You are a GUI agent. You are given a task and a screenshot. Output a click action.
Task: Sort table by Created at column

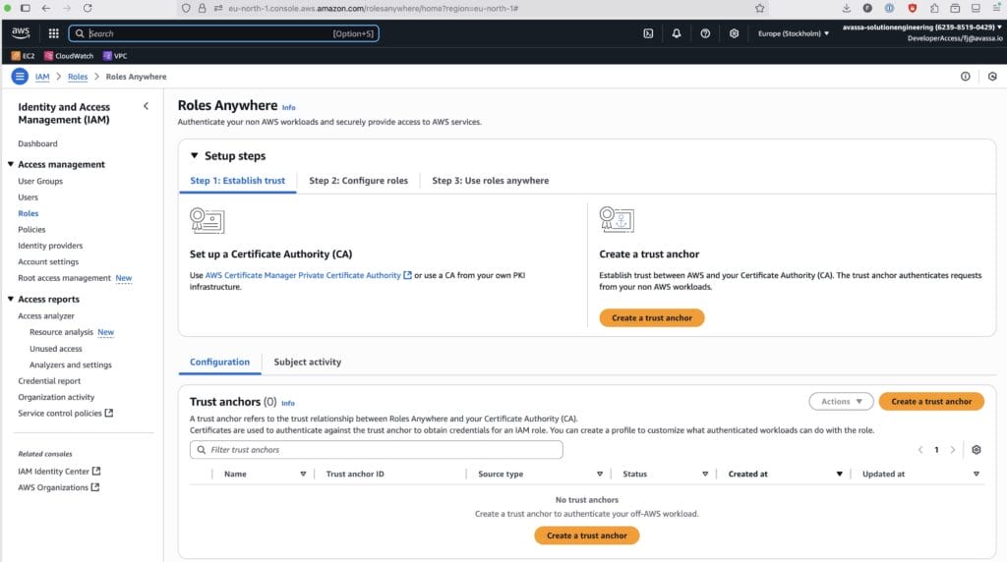(748, 474)
